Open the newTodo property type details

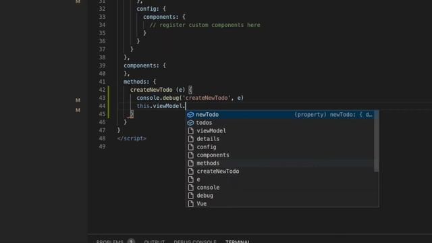[333, 115]
